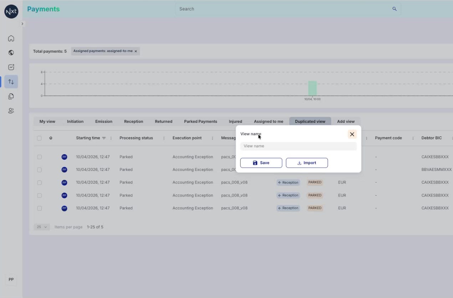This screenshot has height=298, width=453.
Task: Switch to the Returned tab
Action: 164,121
